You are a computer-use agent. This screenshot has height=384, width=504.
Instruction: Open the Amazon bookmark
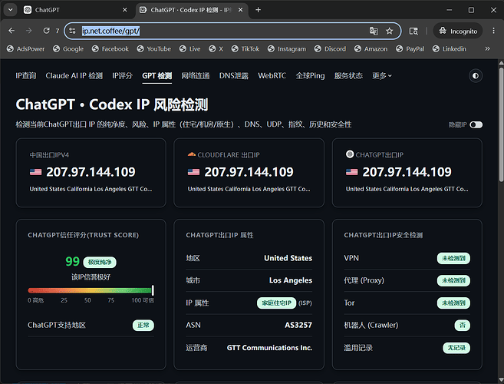pyautogui.click(x=371, y=49)
